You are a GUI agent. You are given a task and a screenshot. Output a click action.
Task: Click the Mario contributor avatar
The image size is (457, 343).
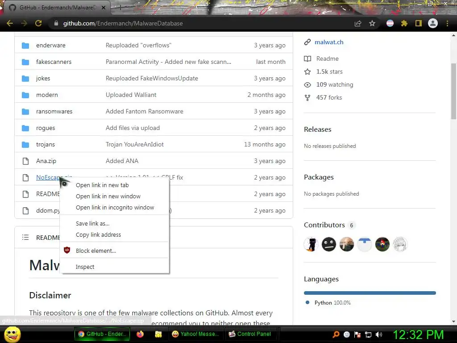382,244
